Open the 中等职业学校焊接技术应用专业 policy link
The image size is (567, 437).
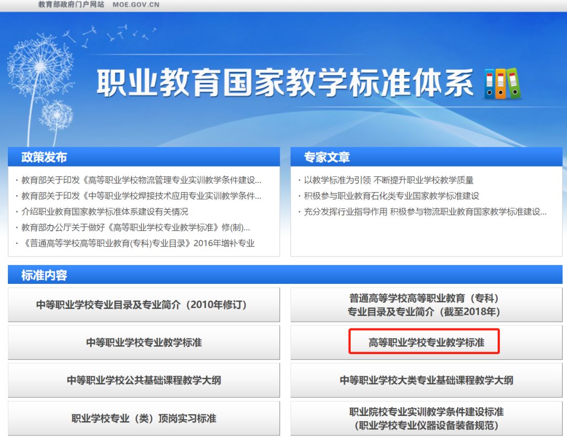point(141,196)
